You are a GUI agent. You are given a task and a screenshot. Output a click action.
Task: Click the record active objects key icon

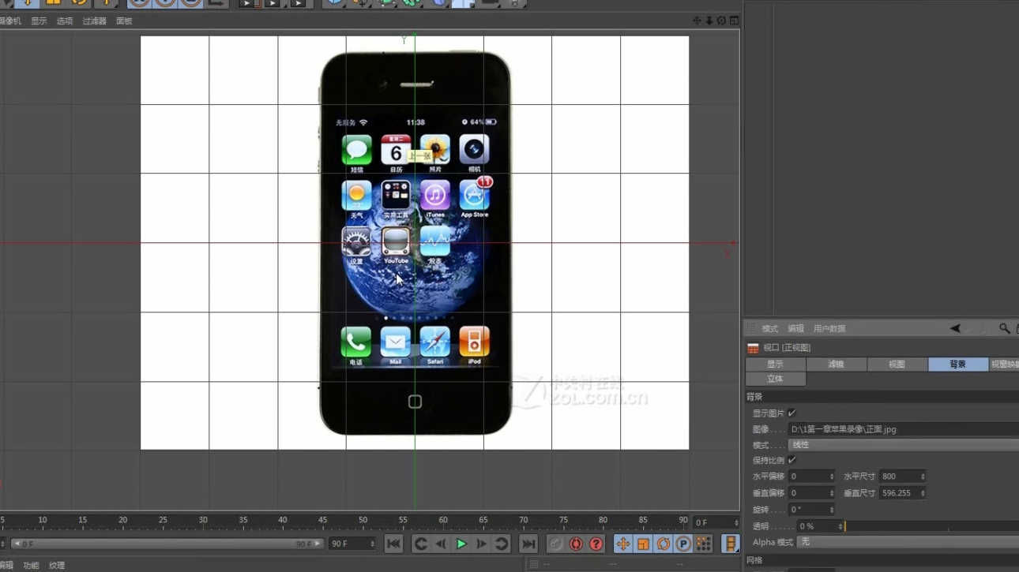click(556, 544)
